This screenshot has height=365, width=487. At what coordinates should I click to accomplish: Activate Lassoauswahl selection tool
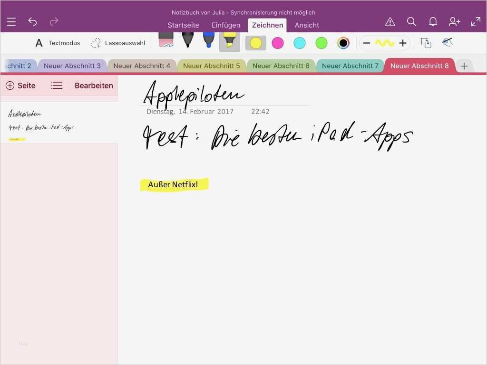click(x=118, y=43)
